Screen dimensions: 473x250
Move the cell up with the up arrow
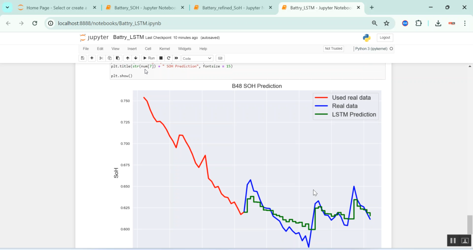127,58
